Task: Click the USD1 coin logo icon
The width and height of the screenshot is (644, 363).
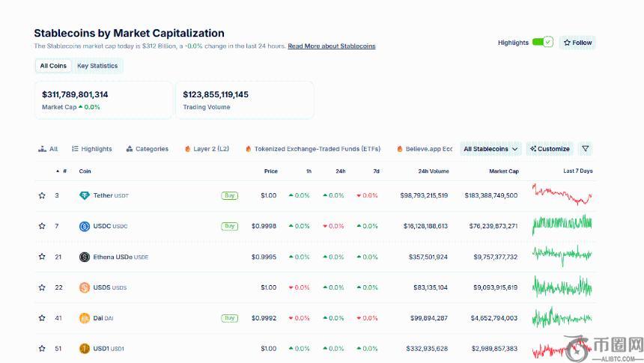Action: tap(85, 349)
